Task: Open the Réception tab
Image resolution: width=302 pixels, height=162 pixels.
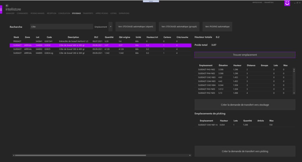Action: tap(51, 13)
